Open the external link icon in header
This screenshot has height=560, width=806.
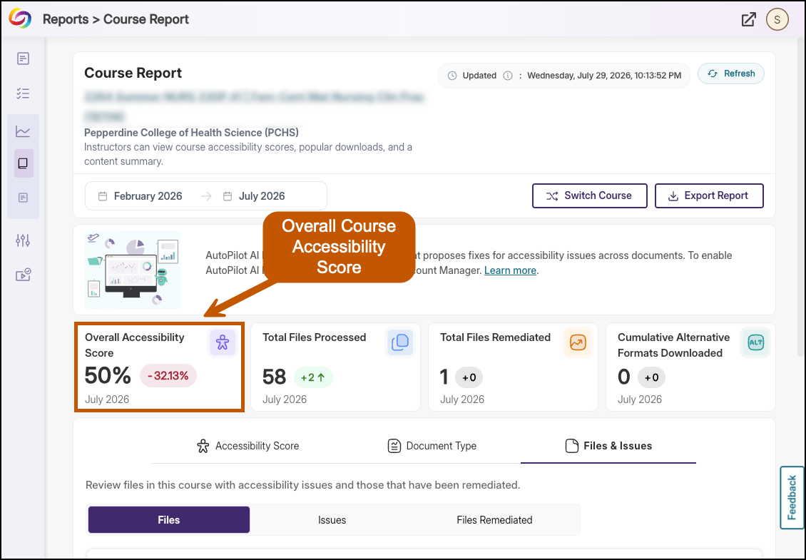tap(748, 19)
